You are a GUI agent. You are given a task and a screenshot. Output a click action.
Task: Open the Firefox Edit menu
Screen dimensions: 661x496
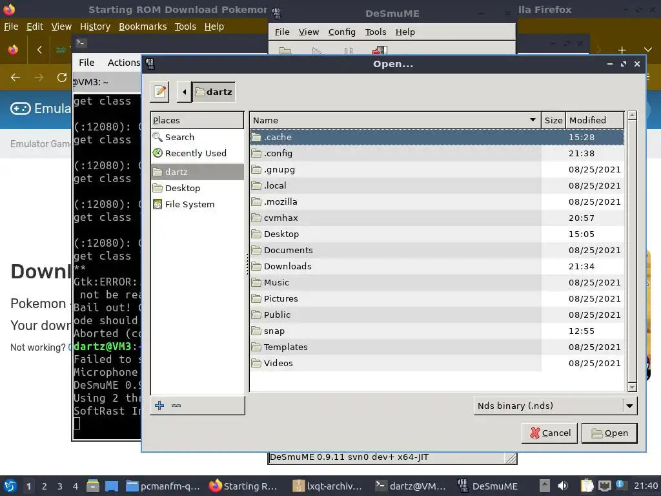[35, 26]
